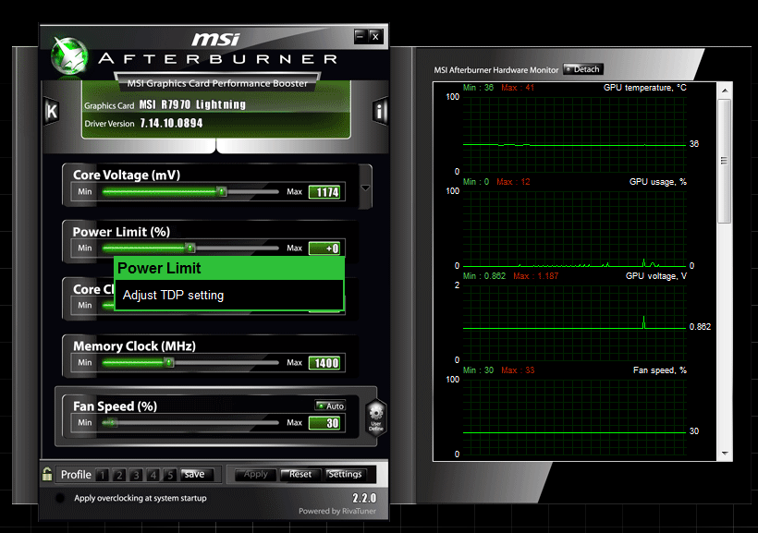Detach the Hardware Monitor window
Screen dimensions: 758x533
[x=583, y=69]
